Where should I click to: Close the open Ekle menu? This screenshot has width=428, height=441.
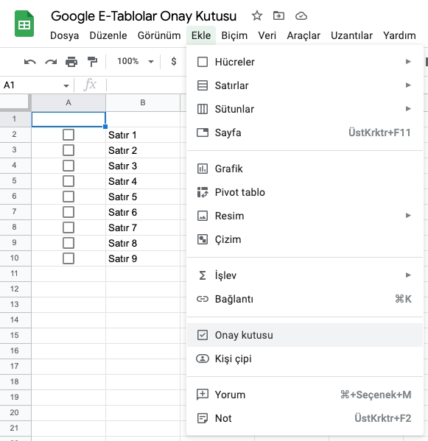[201, 36]
